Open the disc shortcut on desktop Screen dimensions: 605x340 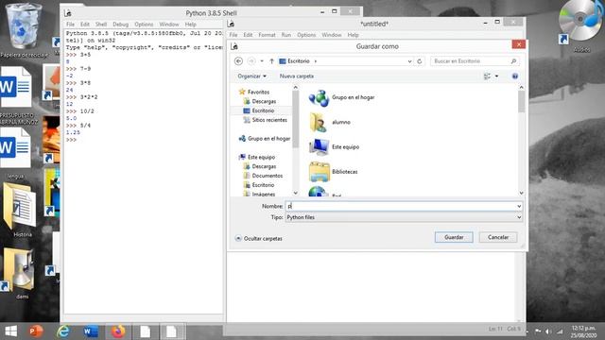click(x=580, y=26)
